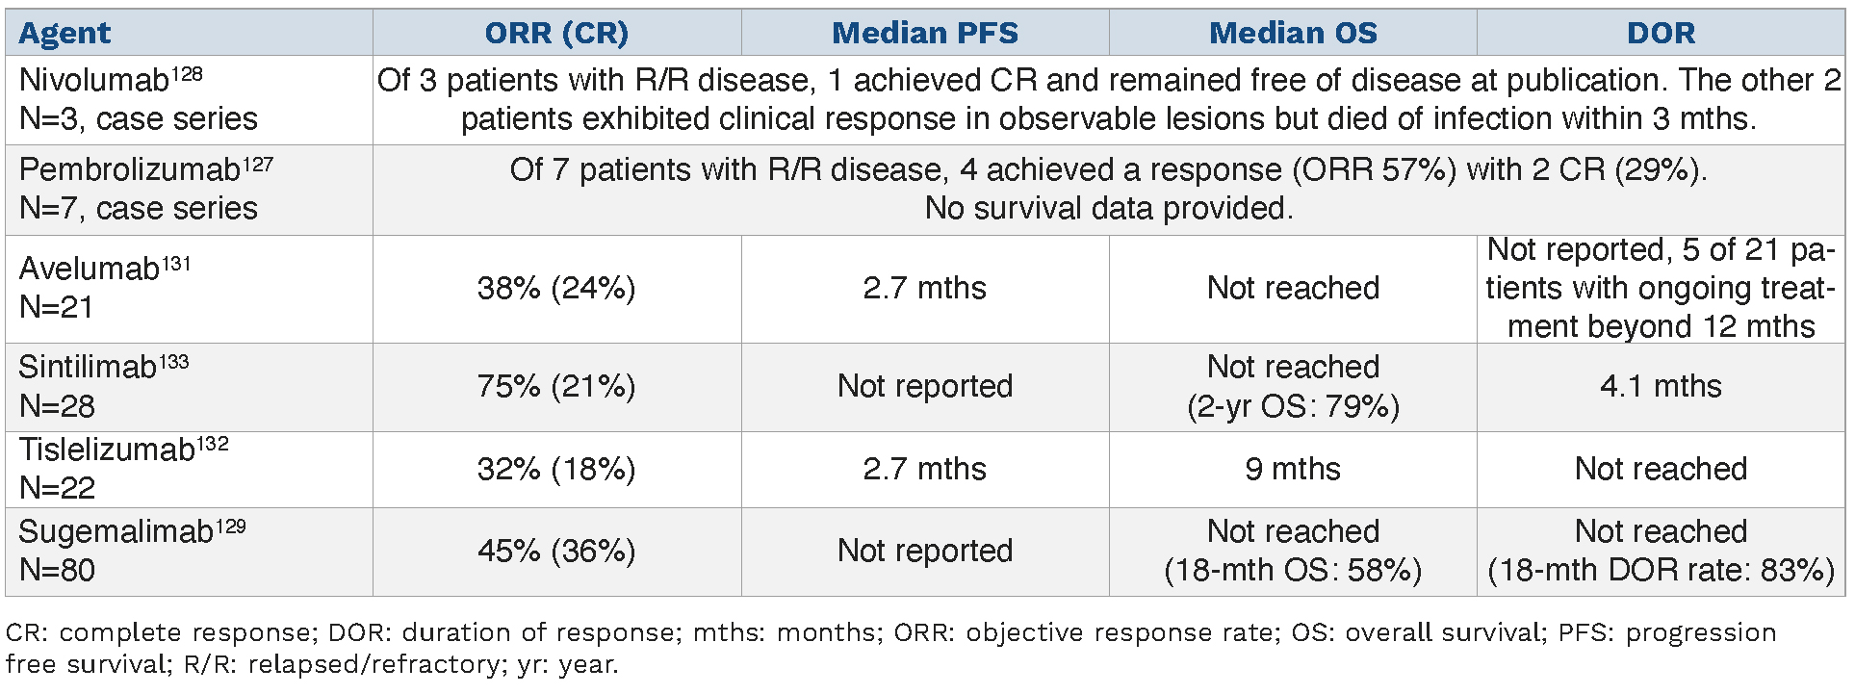1855x694 pixels.
Task: Click the DOR column header
Action: pyautogui.click(x=1661, y=34)
